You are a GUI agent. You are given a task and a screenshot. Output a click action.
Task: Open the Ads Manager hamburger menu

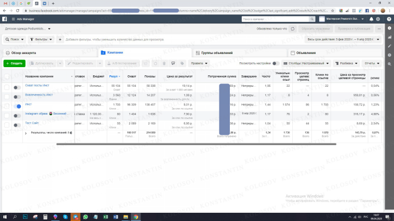point(13,19)
